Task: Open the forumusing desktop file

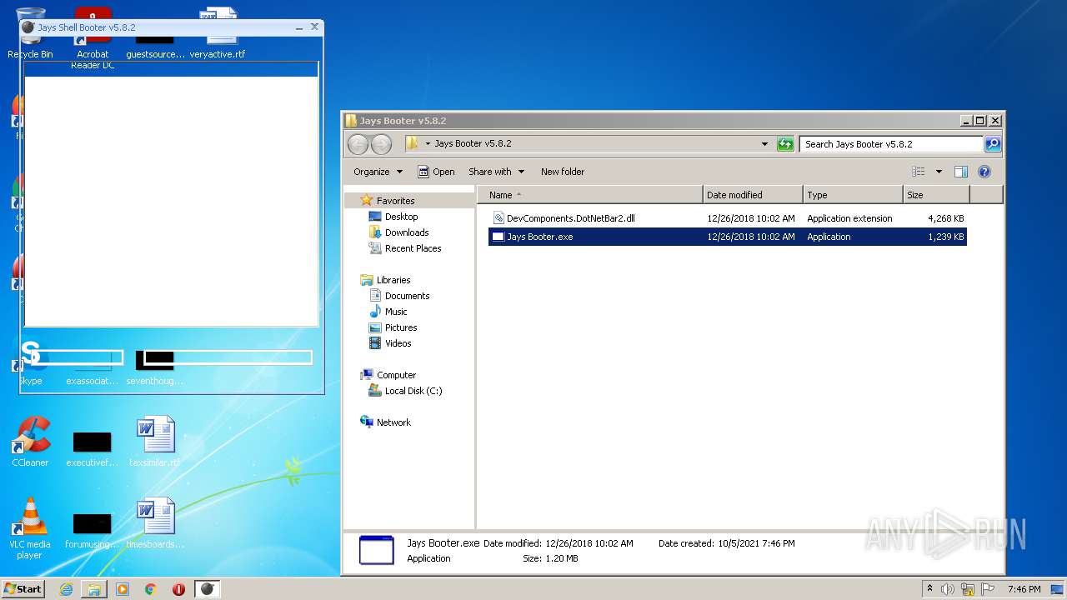Action: tap(92, 530)
